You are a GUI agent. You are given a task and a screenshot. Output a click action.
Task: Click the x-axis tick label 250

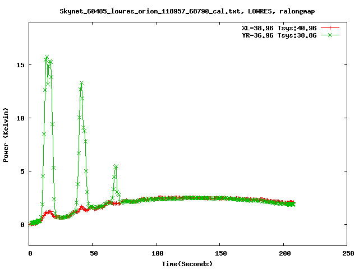pyautogui.click(x=348, y=253)
